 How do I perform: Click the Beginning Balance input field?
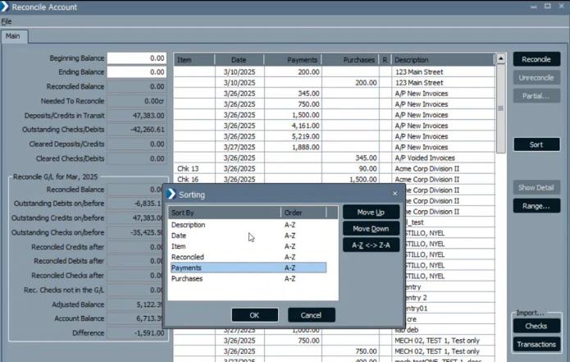[x=137, y=59]
